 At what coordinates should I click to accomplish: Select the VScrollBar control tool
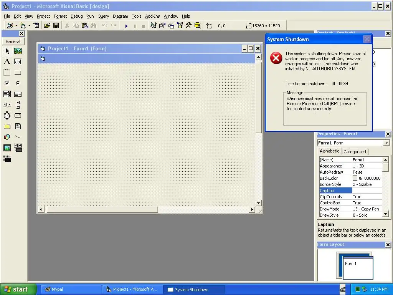pos(18,105)
